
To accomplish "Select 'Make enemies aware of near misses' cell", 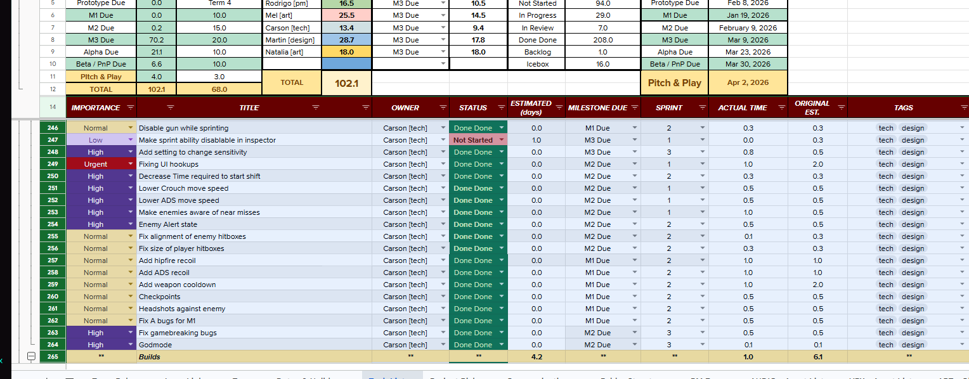I will pyautogui.click(x=254, y=212).
